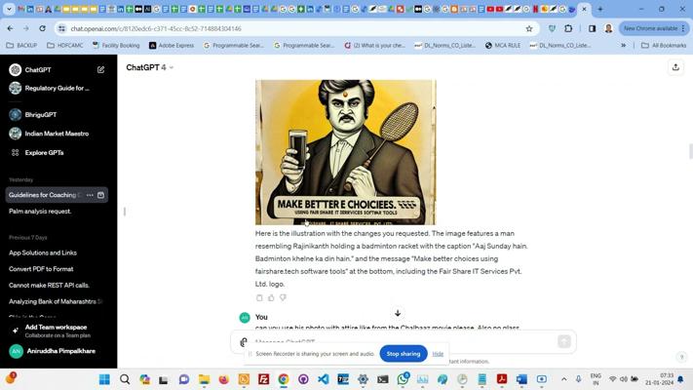Click the thumbs up icon below the response
Image resolution: width=693 pixels, height=390 pixels.
pyautogui.click(x=271, y=297)
